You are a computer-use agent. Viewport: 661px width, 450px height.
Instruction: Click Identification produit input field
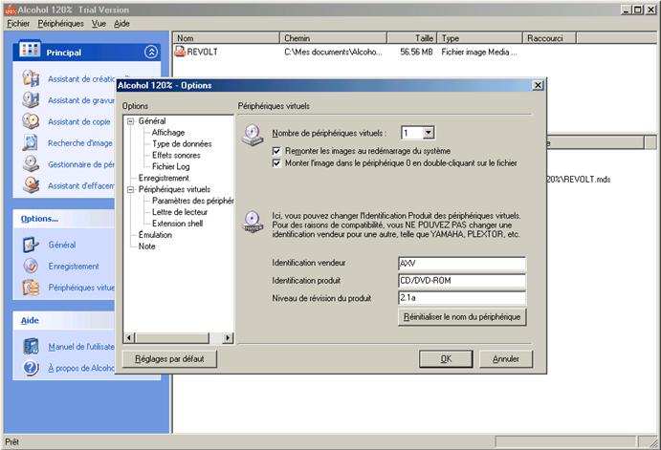click(462, 280)
